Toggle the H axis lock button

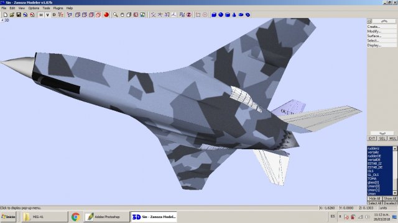point(41,15)
